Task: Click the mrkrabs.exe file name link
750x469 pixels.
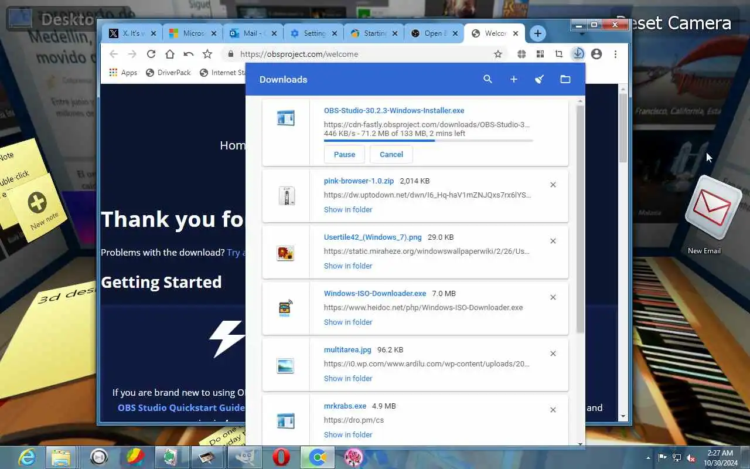Action: (345, 406)
